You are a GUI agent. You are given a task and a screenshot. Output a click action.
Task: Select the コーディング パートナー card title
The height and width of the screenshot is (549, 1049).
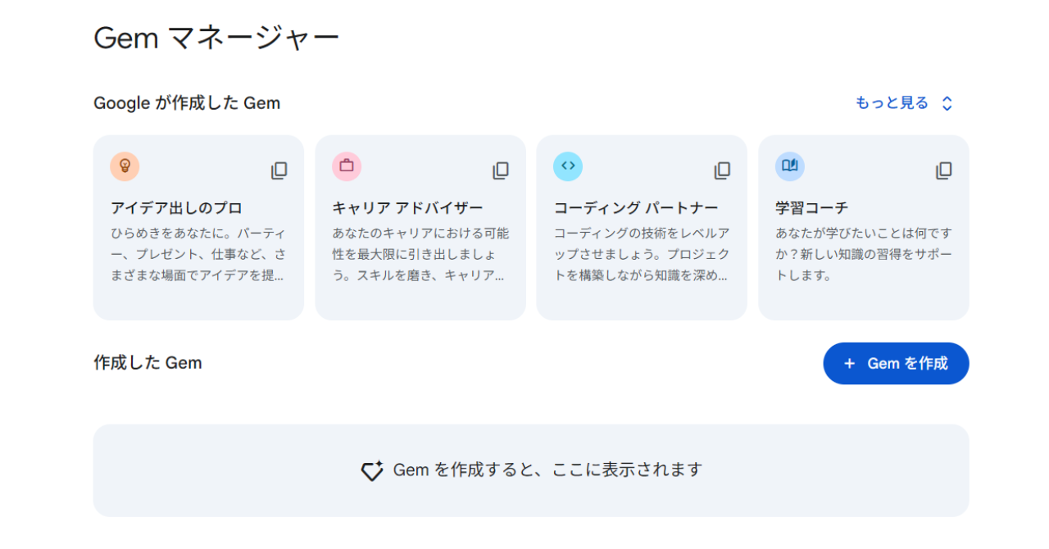(x=635, y=208)
